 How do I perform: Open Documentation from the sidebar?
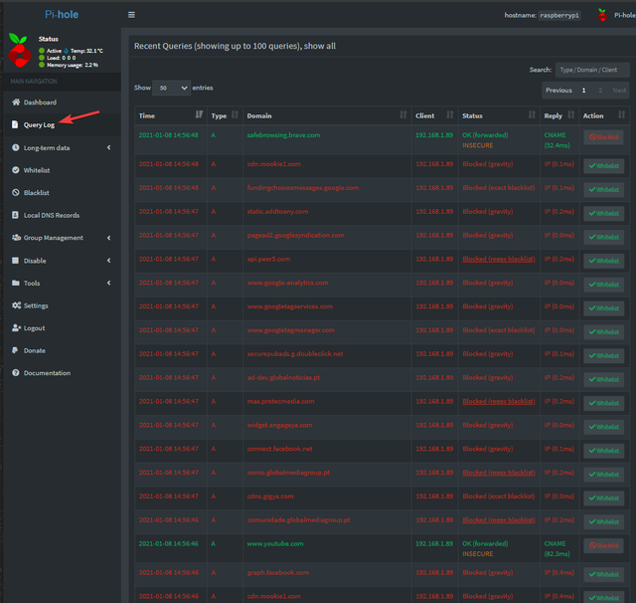(47, 373)
